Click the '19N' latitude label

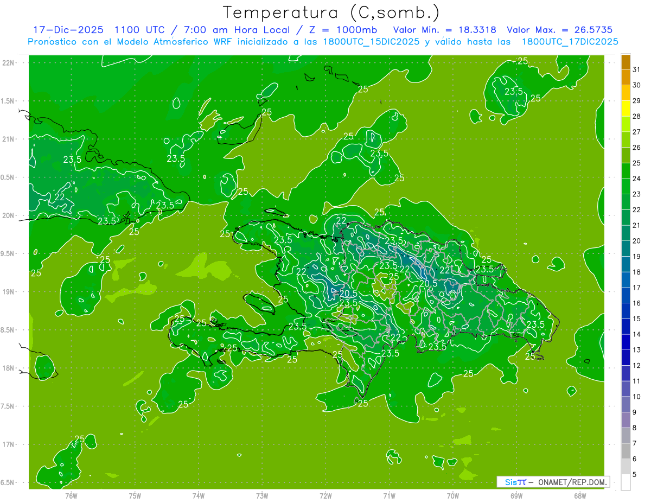pyautogui.click(x=9, y=292)
